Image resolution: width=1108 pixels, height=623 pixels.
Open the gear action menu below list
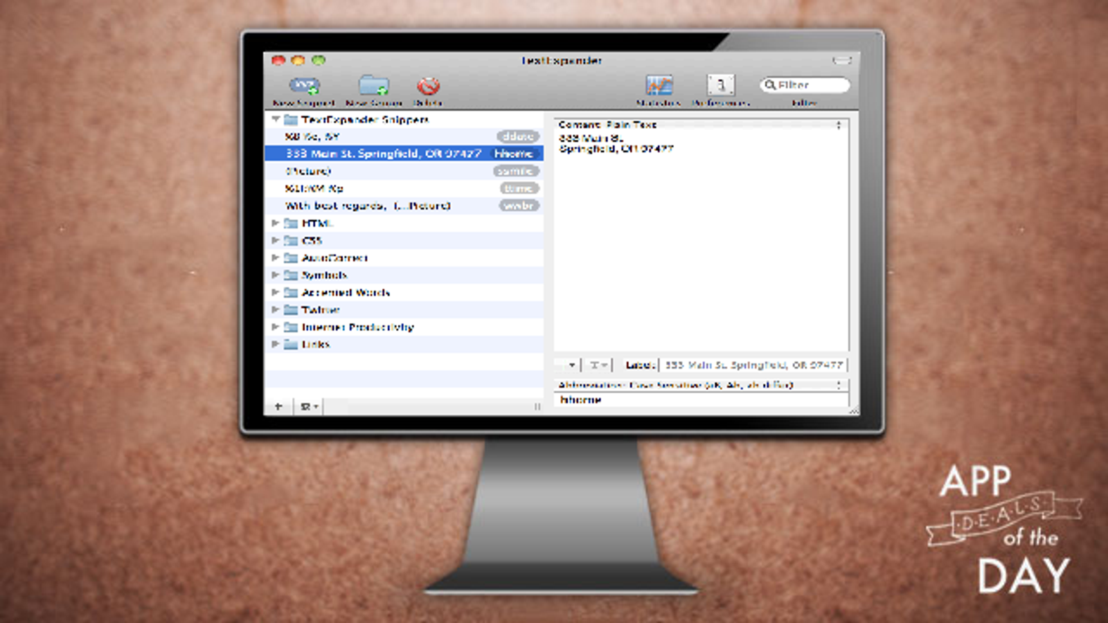point(309,406)
